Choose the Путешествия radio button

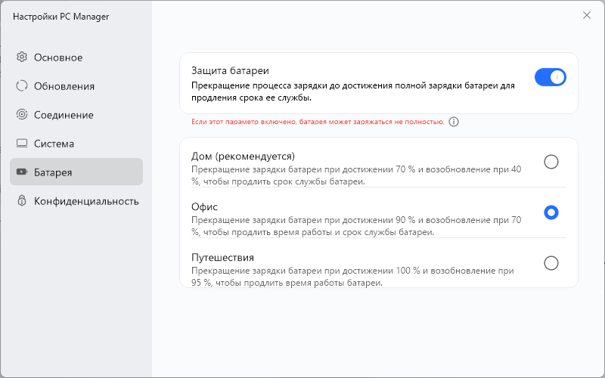(x=551, y=263)
